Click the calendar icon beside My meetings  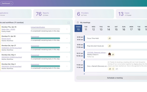pyautogui.click(x=78, y=22)
